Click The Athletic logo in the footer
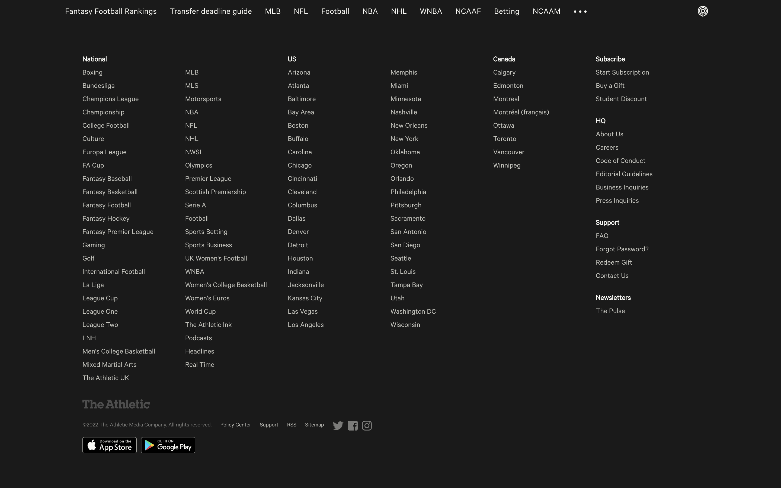The height and width of the screenshot is (488, 781). click(116, 404)
